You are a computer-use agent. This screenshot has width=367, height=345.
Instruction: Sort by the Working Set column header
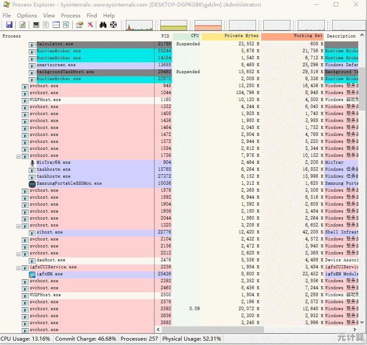(x=293, y=36)
